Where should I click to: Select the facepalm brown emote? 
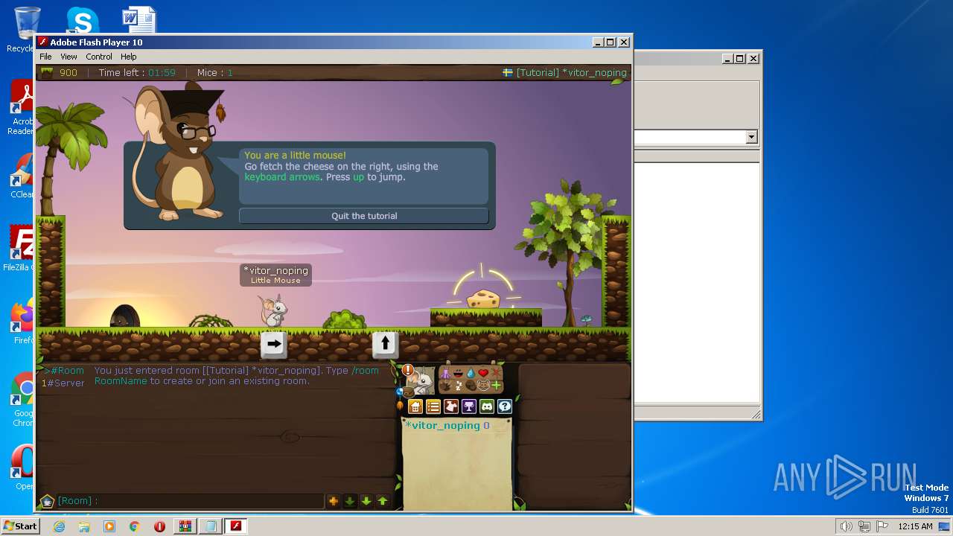click(471, 386)
